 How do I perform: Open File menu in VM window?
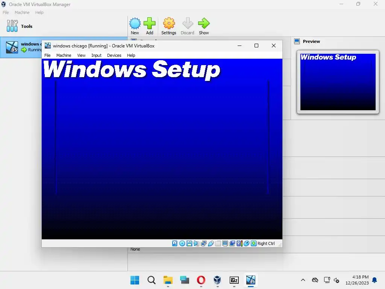[x=47, y=55]
